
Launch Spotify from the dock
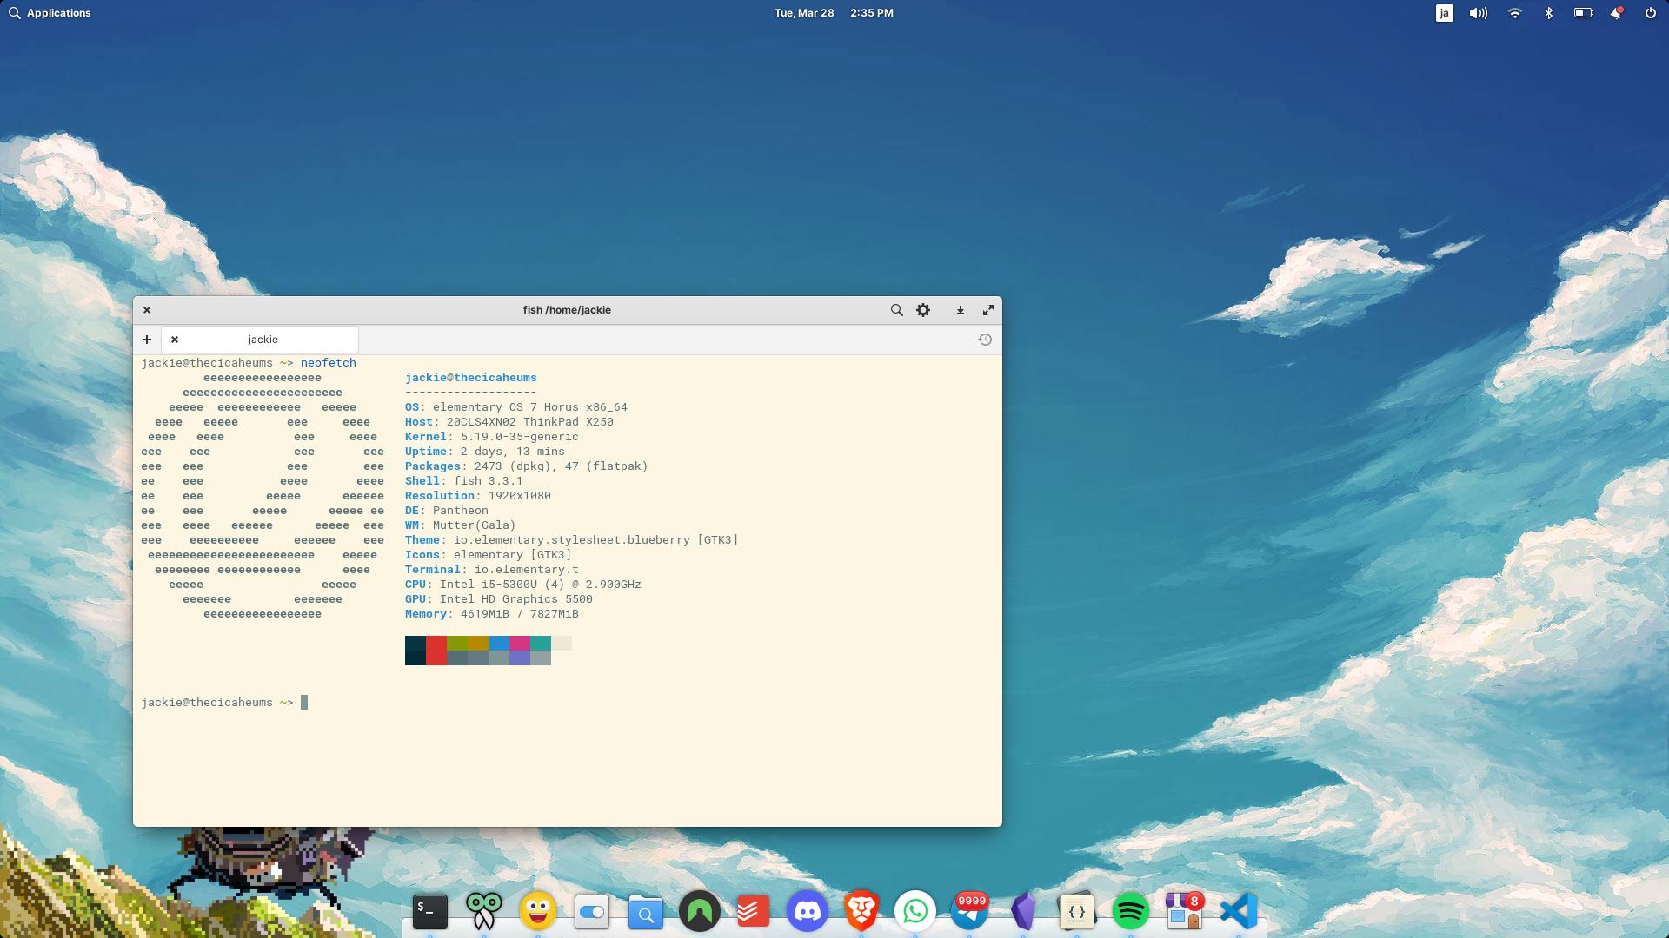click(1130, 910)
